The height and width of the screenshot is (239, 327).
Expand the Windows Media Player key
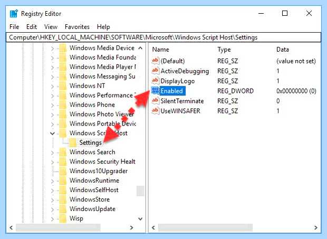[53, 68]
